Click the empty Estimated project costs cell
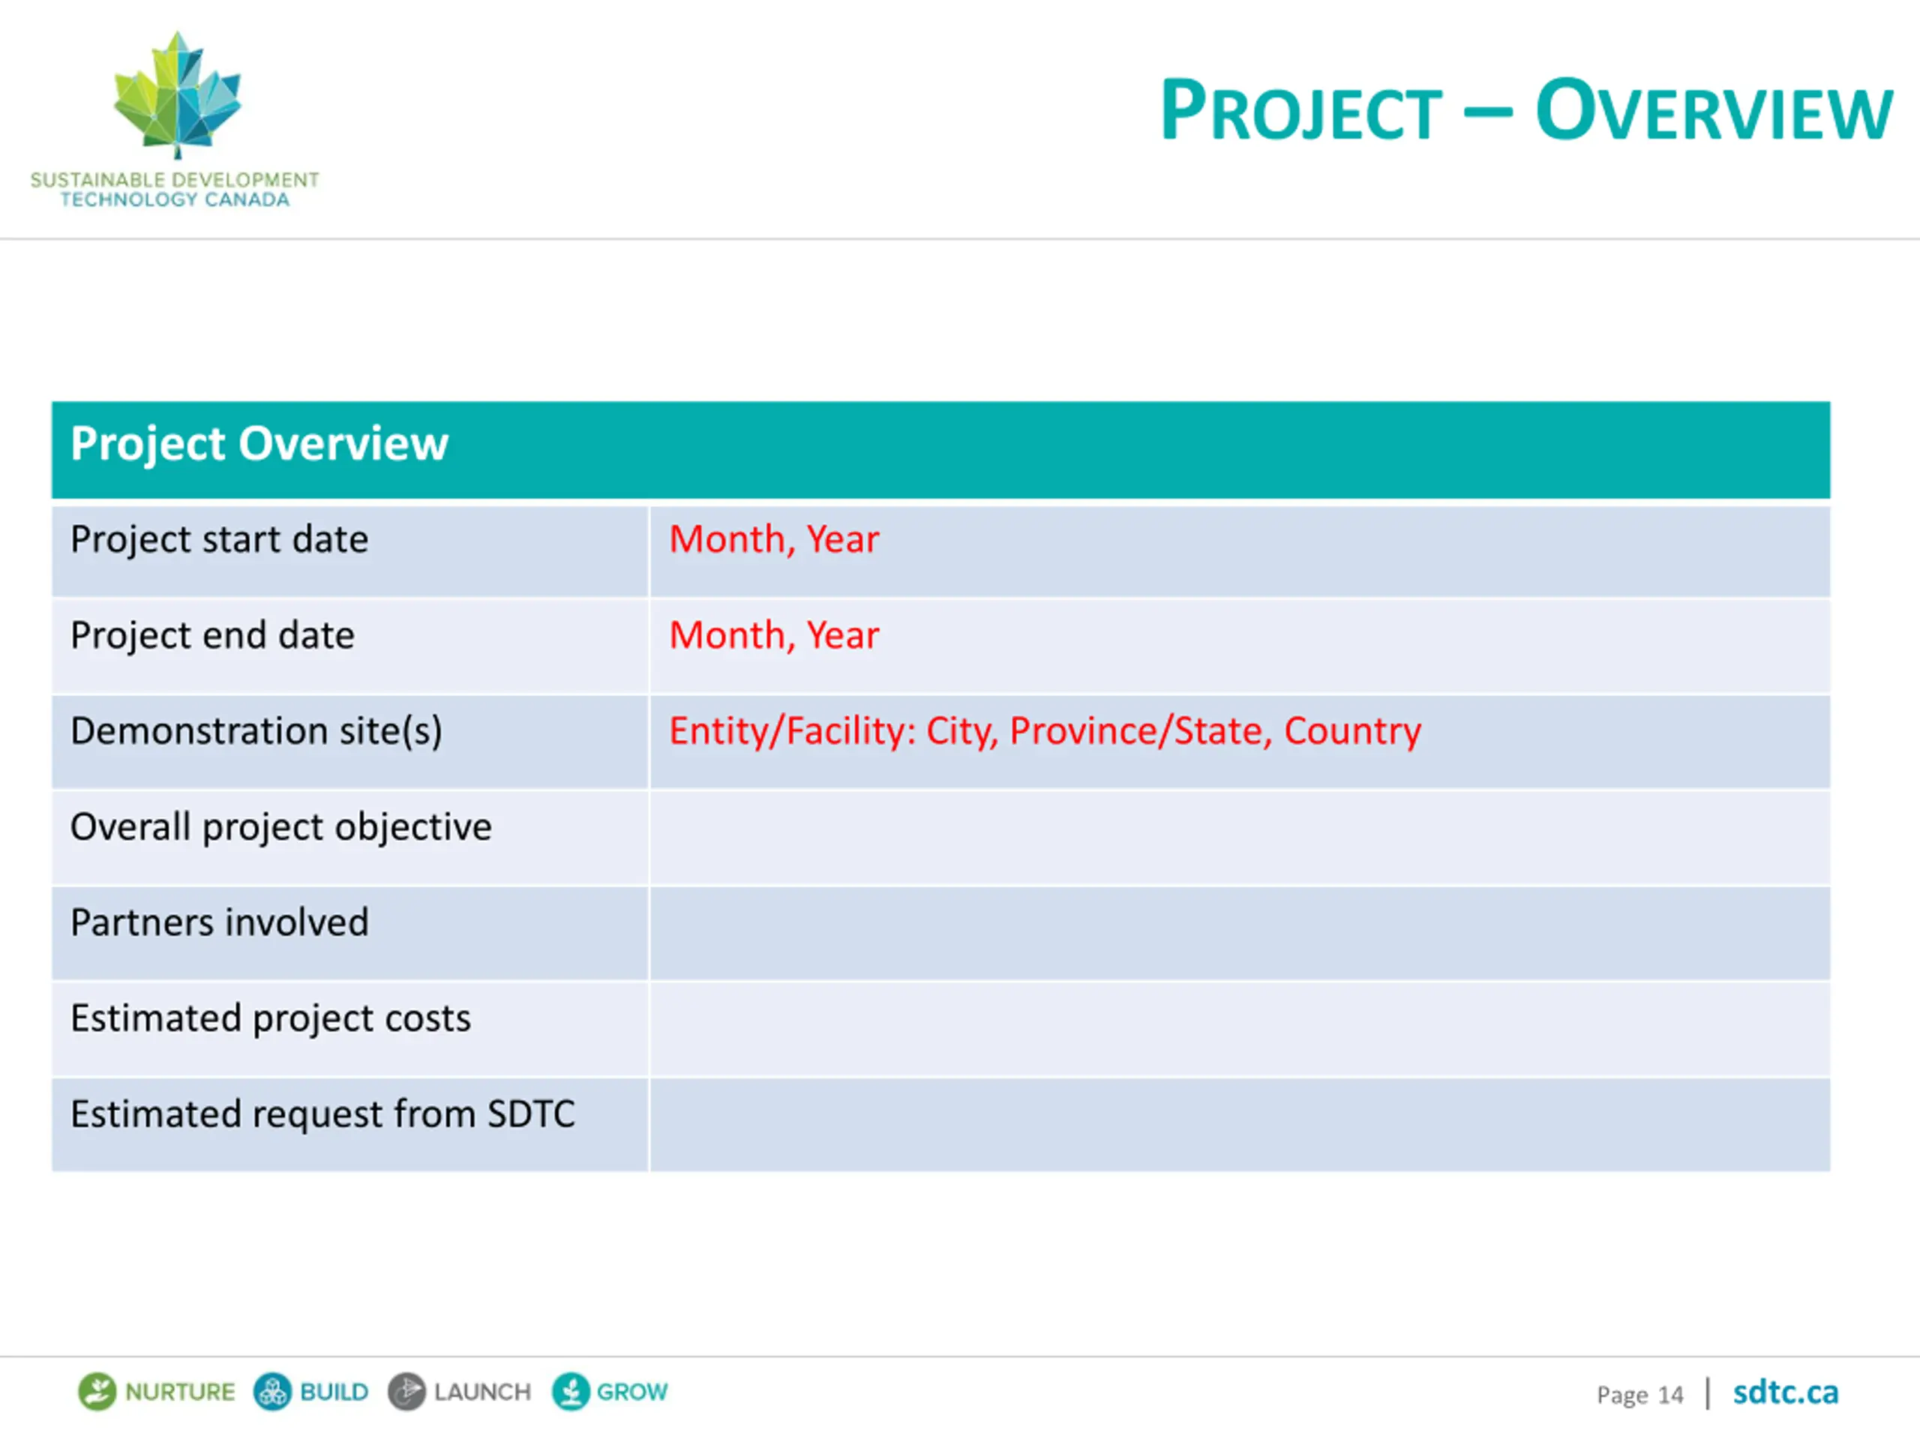Viewport: 1920px width, 1440px height. point(1240,1030)
